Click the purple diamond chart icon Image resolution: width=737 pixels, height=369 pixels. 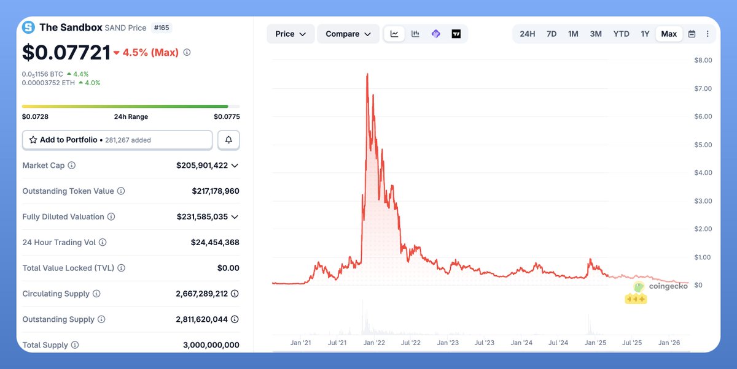tap(435, 34)
